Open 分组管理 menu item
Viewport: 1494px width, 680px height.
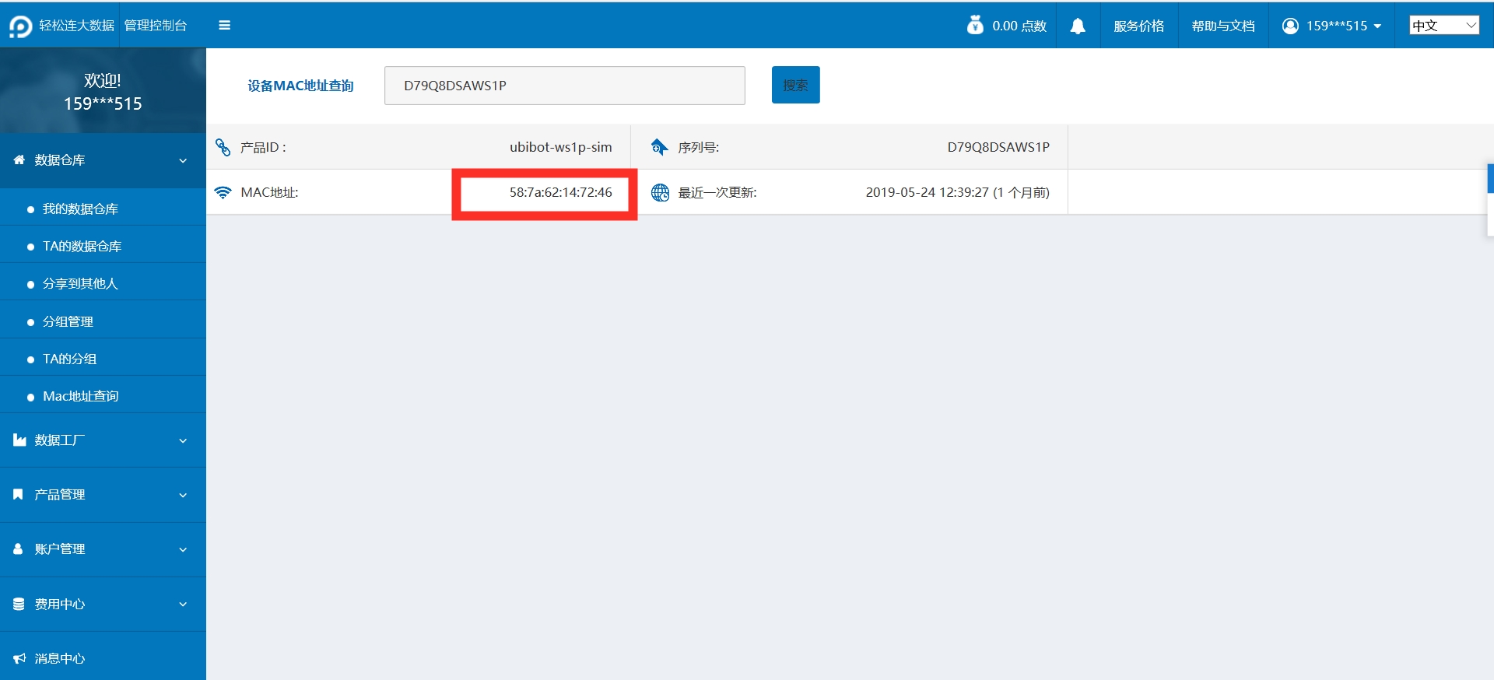pyautogui.click(x=103, y=321)
